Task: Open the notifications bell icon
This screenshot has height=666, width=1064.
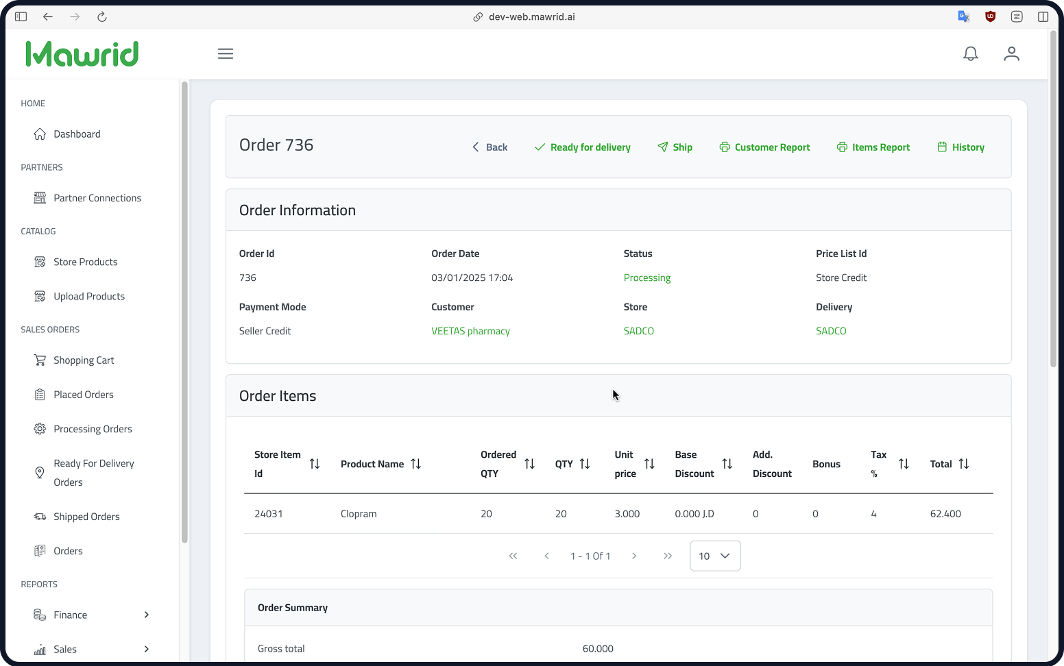Action: (970, 53)
